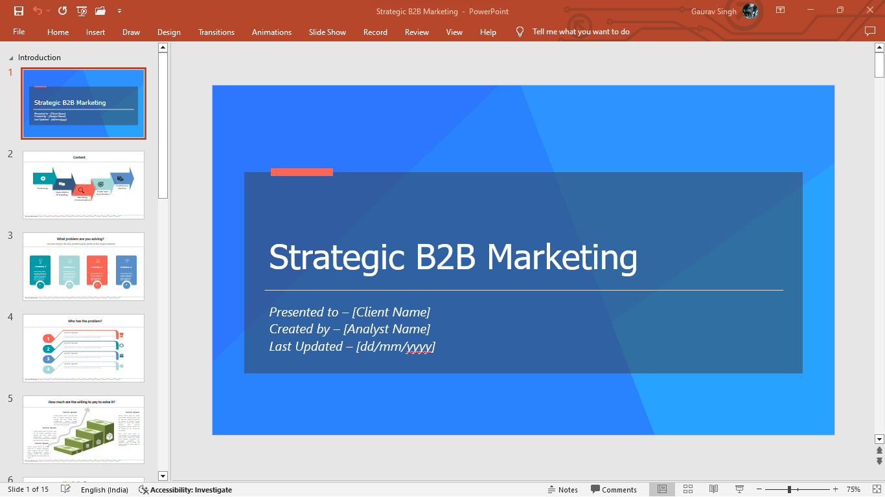The height and width of the screenshot is (497, 885).
Task: Toggle Comments pane in status bar
Action: point(614,490)
